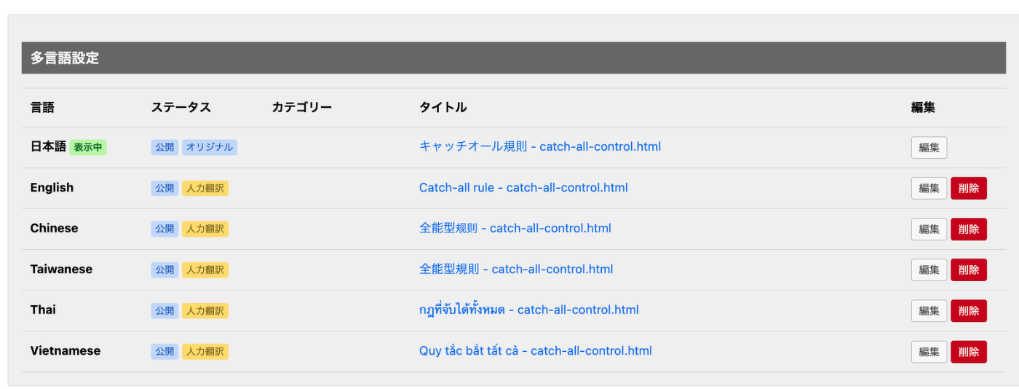The image size is (1019, 389).
Task: Open the Chinese 全能型规则 title link
Action: [515, 228]
